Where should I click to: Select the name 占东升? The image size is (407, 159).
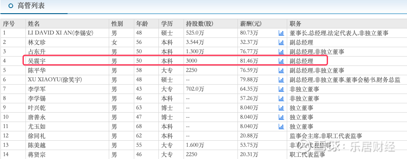pyautogui.click(x=37, y=52)
